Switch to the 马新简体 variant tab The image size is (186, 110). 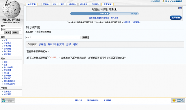click(x=95, y=4)
